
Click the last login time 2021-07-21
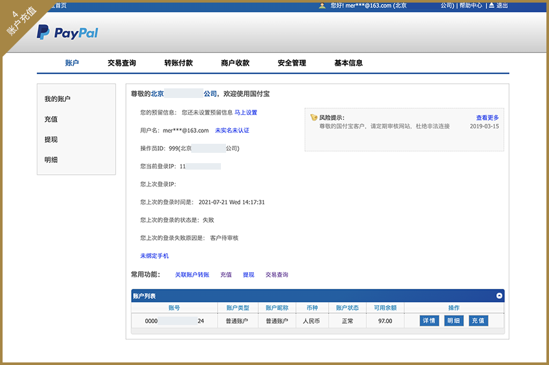[x=231, y=202]
